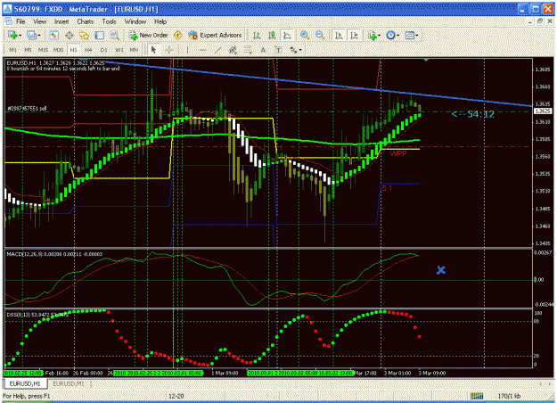Select the vertical line drawing tool

pos(187,50)
